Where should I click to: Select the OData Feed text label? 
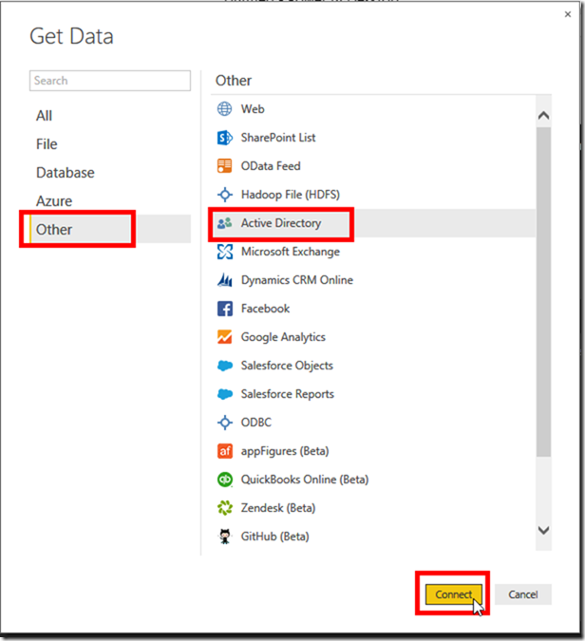(x=271, y=166)
